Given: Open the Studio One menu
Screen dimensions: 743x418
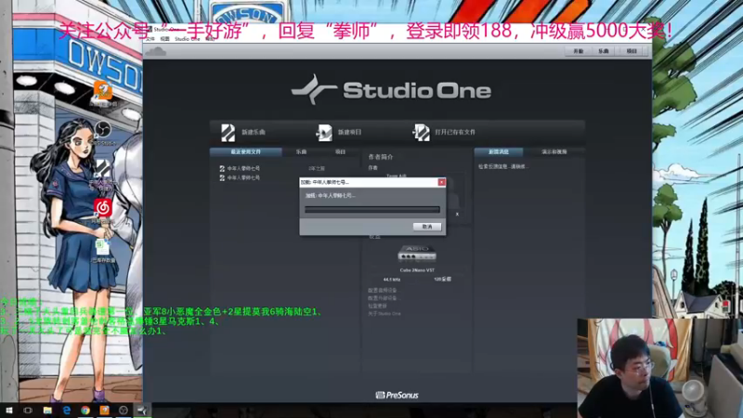Looking at the screenshot, I should (188, 39).
